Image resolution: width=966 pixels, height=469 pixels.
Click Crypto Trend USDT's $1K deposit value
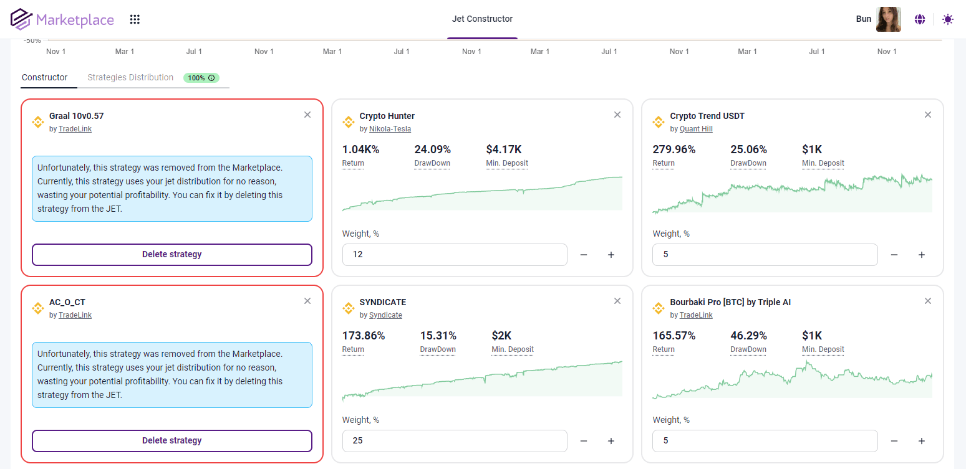(813, 149)
